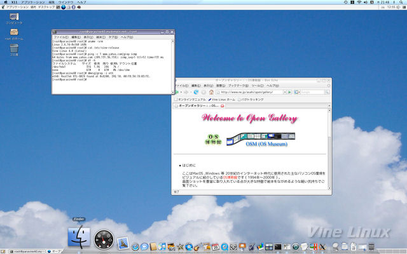Open the Dashboard gauge icon in dock
Image resolution: width=407 pixels, height=254 pixels.
click(x=104, y=240)
